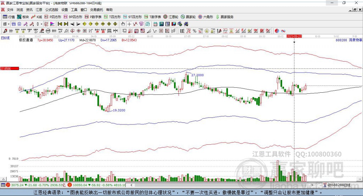The height and width of the screenshot is (196, 363).
Task: Jump to first bar icon
Action: 60,24
